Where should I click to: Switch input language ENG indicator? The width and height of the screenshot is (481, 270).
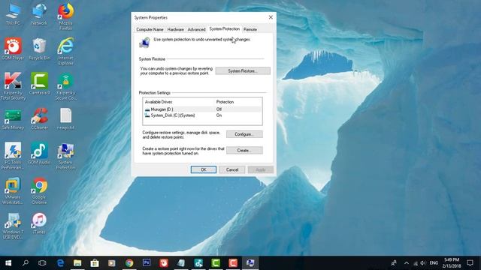[434, 263]
